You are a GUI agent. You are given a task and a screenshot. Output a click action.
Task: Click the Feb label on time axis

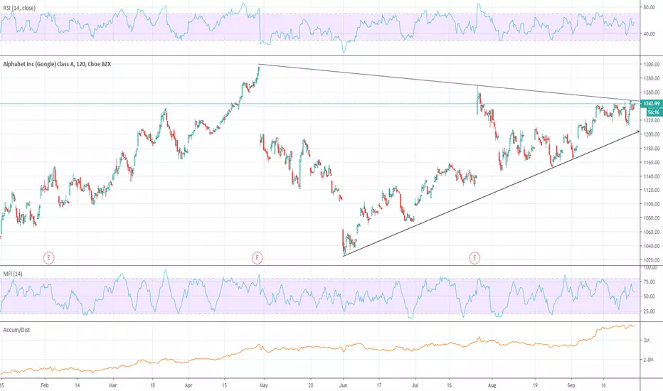(x=45, y=385)
